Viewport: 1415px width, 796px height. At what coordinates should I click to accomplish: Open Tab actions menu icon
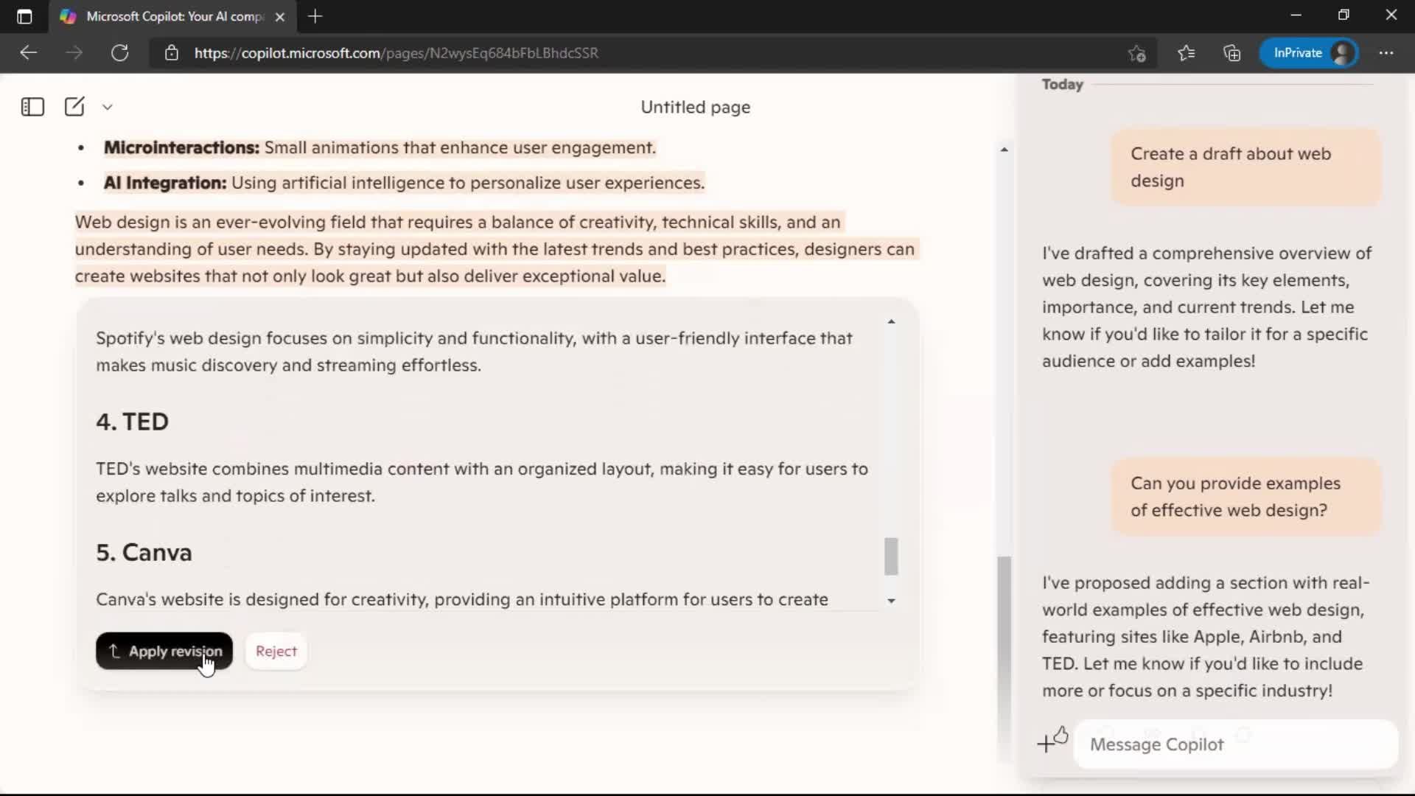(x=24, y=16)
